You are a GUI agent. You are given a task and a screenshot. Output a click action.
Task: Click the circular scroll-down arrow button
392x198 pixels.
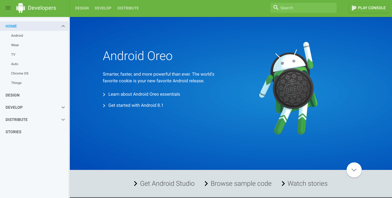(x=354, y=170)
